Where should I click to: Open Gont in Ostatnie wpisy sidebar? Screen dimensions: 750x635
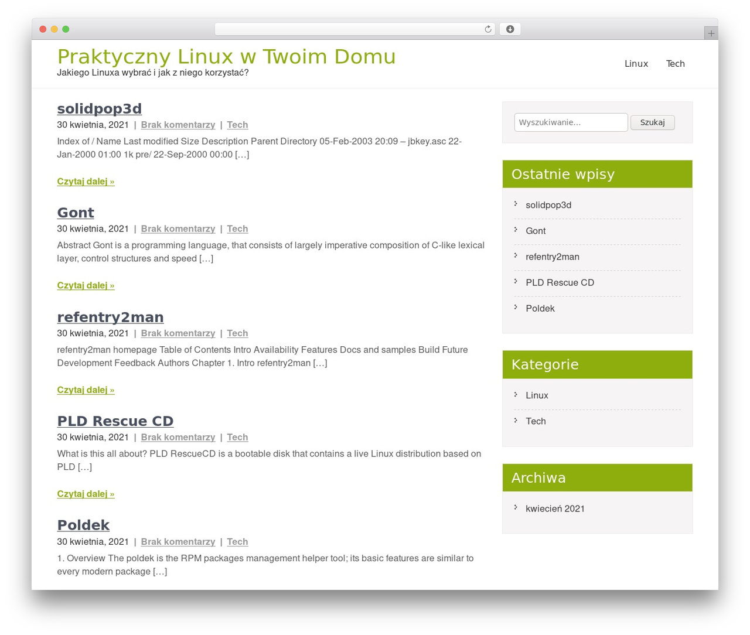coord(536,231)
